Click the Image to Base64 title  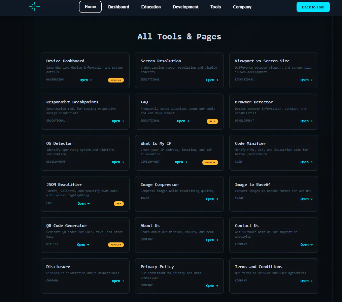253,184
